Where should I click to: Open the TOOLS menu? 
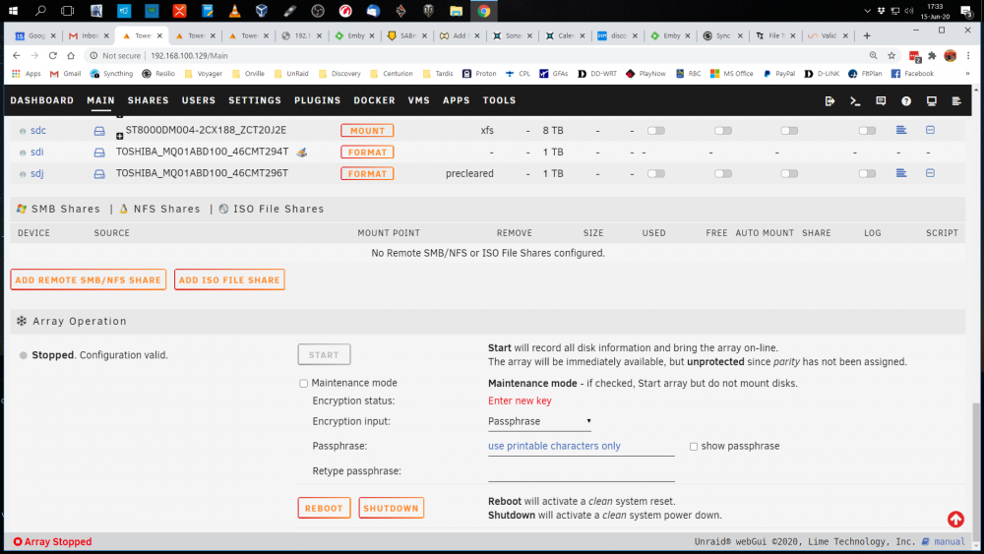500,100
